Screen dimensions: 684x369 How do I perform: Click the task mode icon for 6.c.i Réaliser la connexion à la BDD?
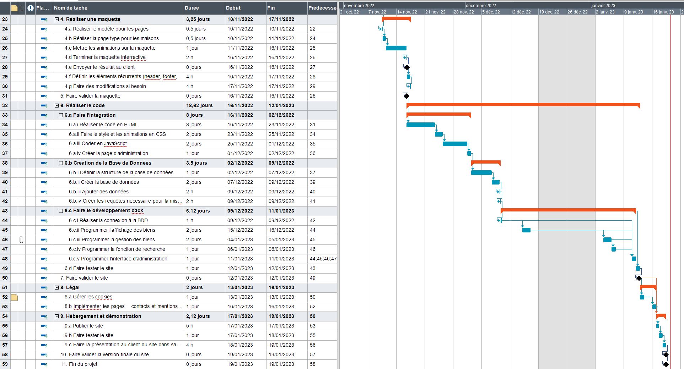(x=43, y=220)
